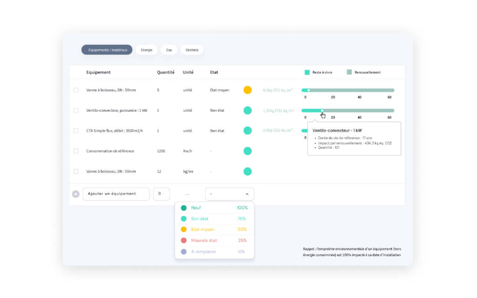Click the status dot in Consommation de référence row
The height and width of the screenshot is (298, 477).
248,151
